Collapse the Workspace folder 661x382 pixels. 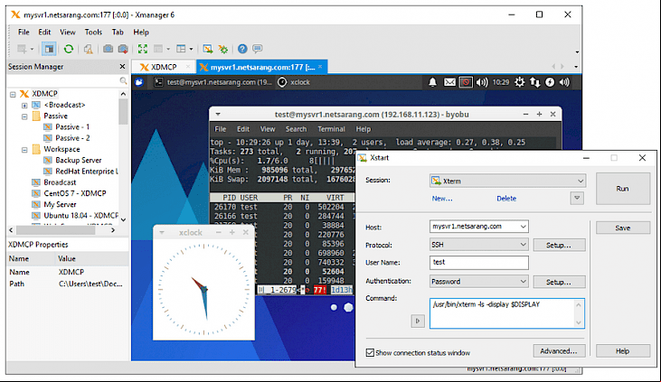[24, 150]
